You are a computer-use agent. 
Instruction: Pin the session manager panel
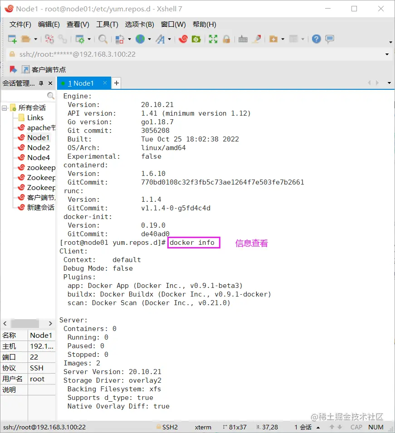41,83
